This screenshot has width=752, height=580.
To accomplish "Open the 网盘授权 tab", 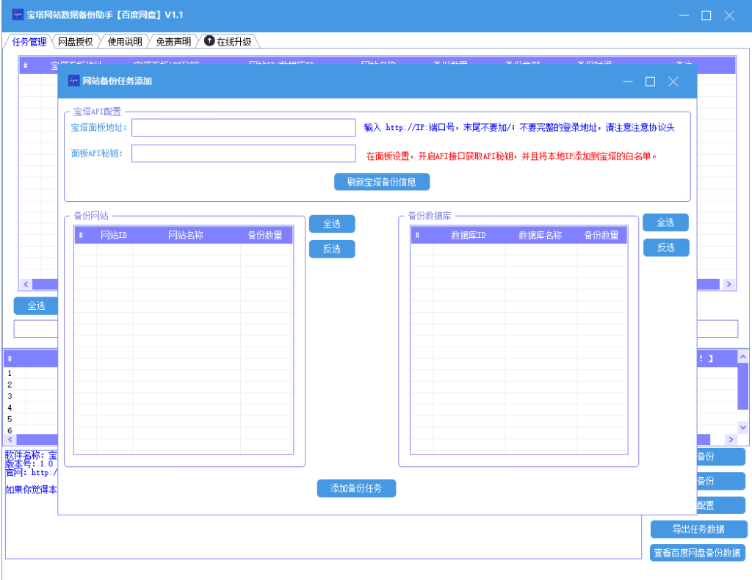I will pos(76,42).
